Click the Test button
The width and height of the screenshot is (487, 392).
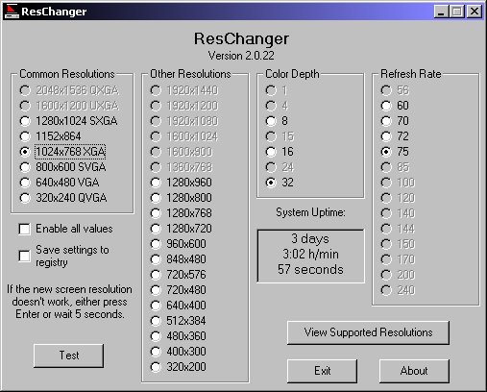tap(68, 355)
